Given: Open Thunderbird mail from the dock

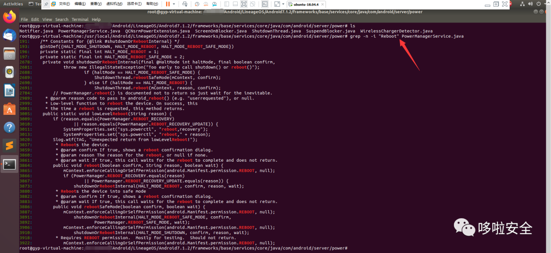Looking at the screenshot, I should pyautogui.click(x=10, y=36).
